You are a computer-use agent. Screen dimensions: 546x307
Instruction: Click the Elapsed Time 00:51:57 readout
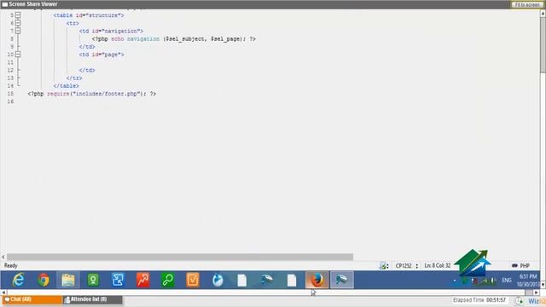(479, 300)
